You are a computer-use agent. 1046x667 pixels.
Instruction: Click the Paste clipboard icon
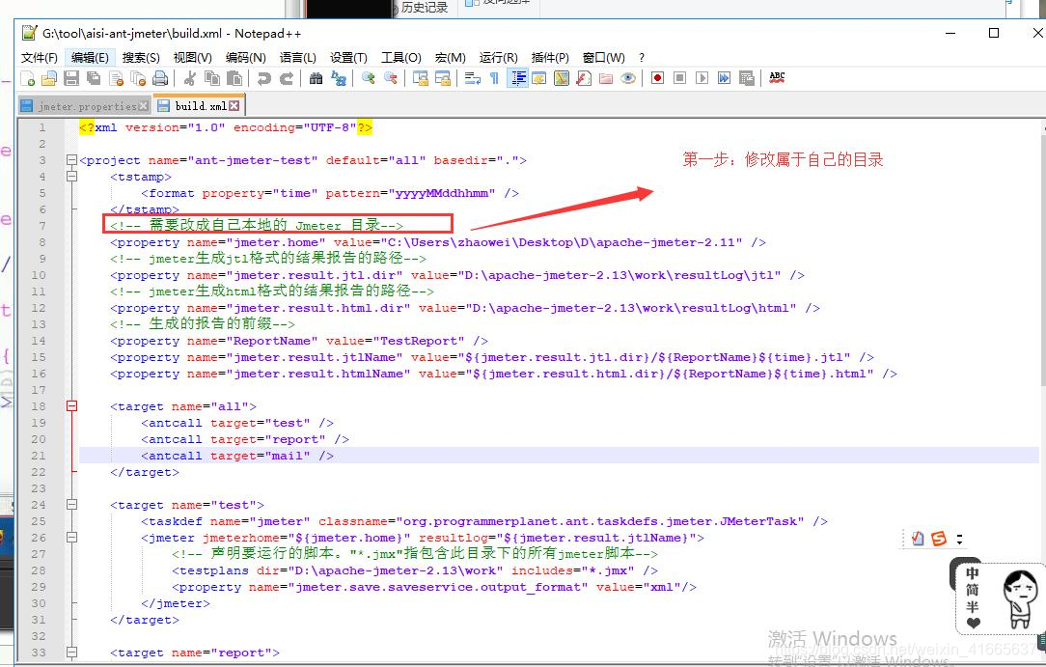click(x=234, y=79)
